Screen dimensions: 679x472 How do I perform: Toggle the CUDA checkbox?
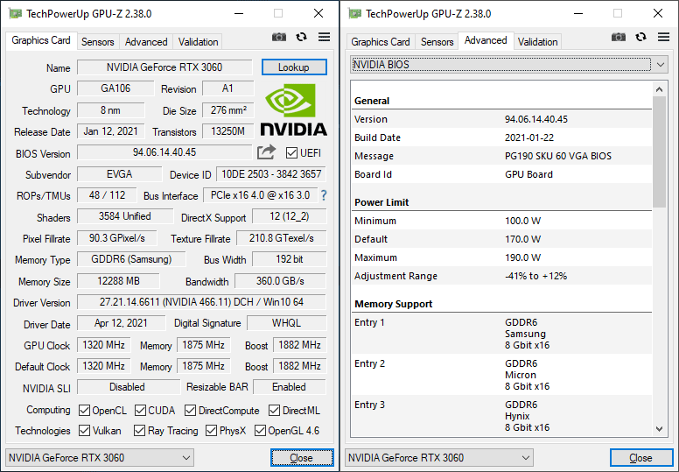coord(140,410)
